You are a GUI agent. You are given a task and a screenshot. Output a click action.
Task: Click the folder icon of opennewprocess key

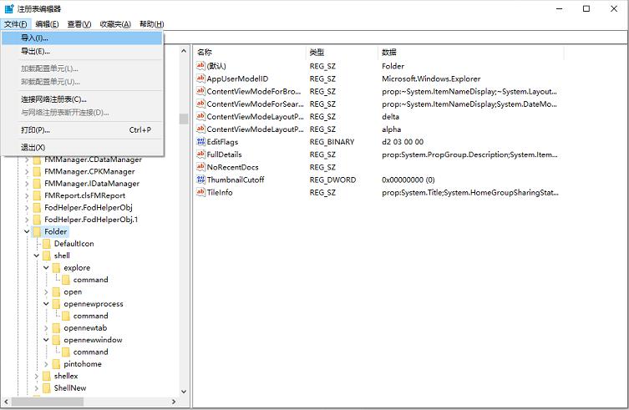click(x=56, y=304)
